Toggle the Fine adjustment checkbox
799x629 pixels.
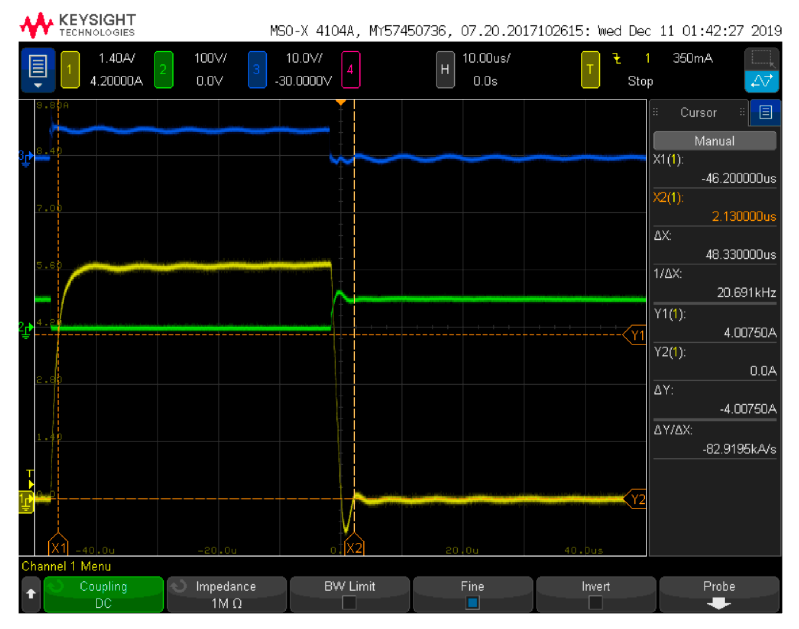pos(472,602)
